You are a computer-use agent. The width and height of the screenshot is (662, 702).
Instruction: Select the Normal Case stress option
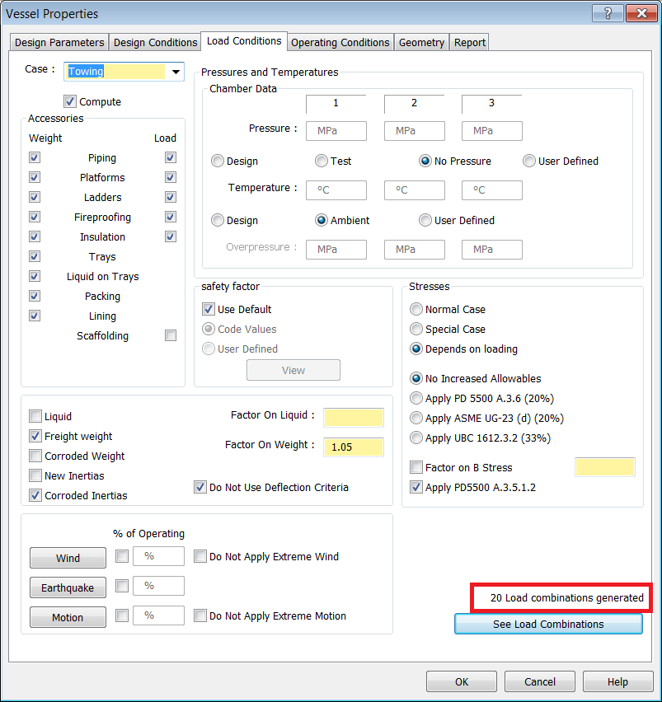pos(416,309)
